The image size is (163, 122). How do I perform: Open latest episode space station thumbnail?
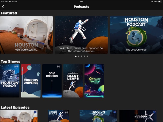pyautogui.click(x=138, y=116)
